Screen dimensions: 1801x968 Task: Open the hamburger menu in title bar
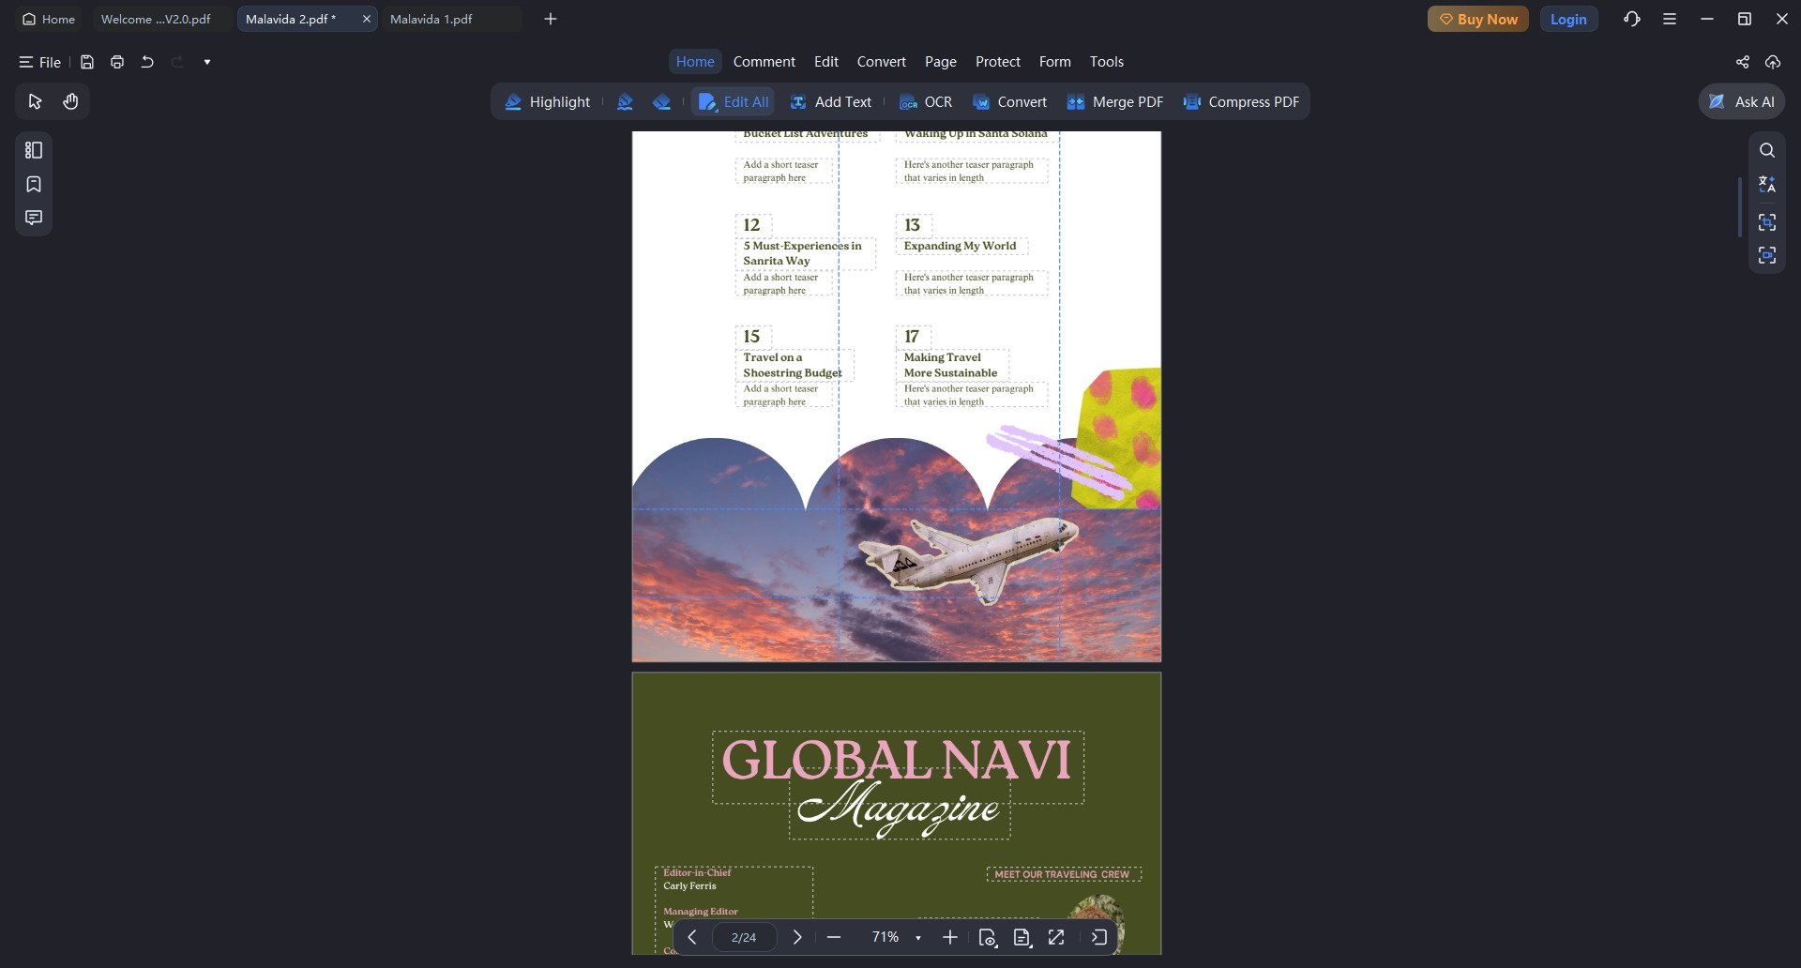tap(1670, 19)
